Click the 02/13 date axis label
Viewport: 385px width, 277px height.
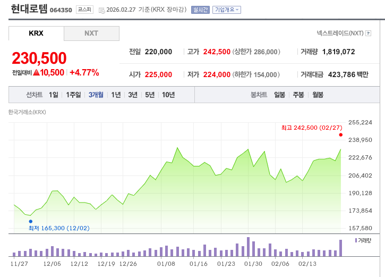(307, 264)
